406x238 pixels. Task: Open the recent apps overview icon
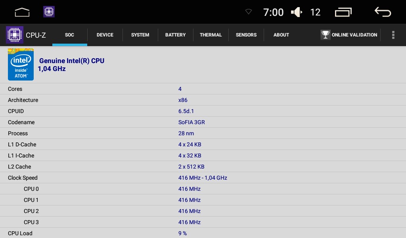pyautogui.click(x=343, y=12)
